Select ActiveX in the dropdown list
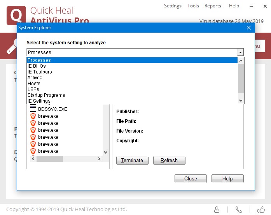This screenshot has height=215, width=271. pyautogui.click(x=132, y=78)
